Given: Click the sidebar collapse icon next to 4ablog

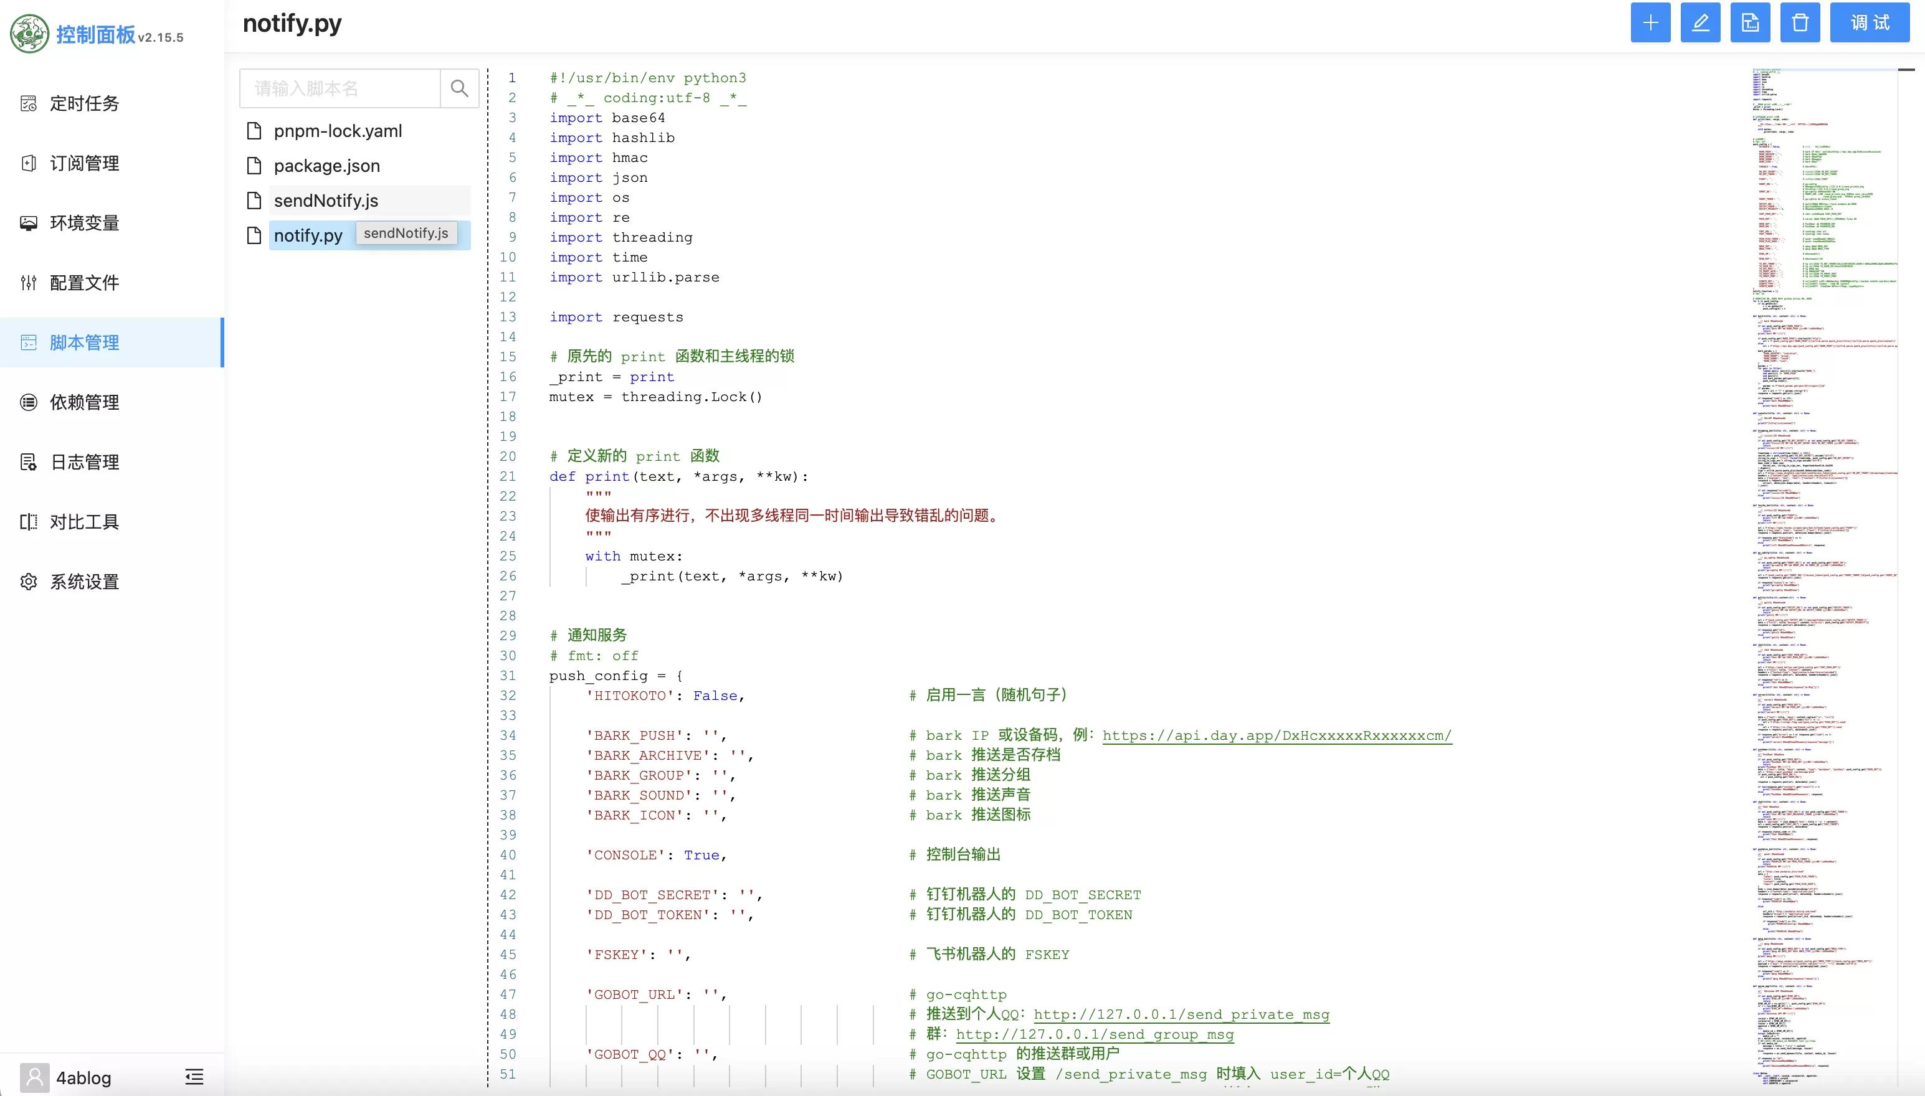Looking at the screenshot, I should click(194, 1077).
